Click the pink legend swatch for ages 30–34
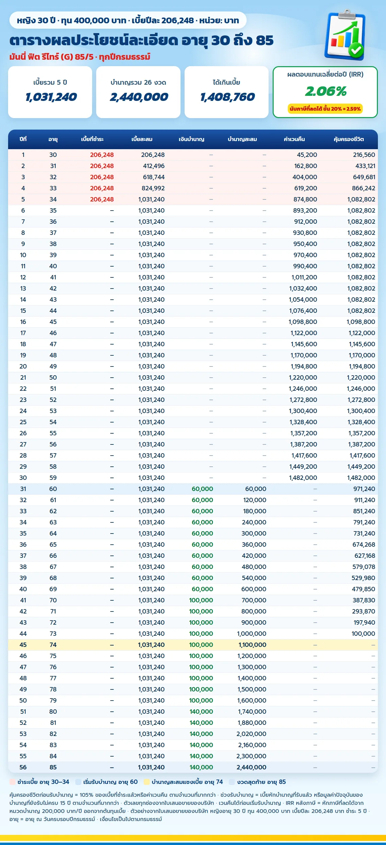 12,782
